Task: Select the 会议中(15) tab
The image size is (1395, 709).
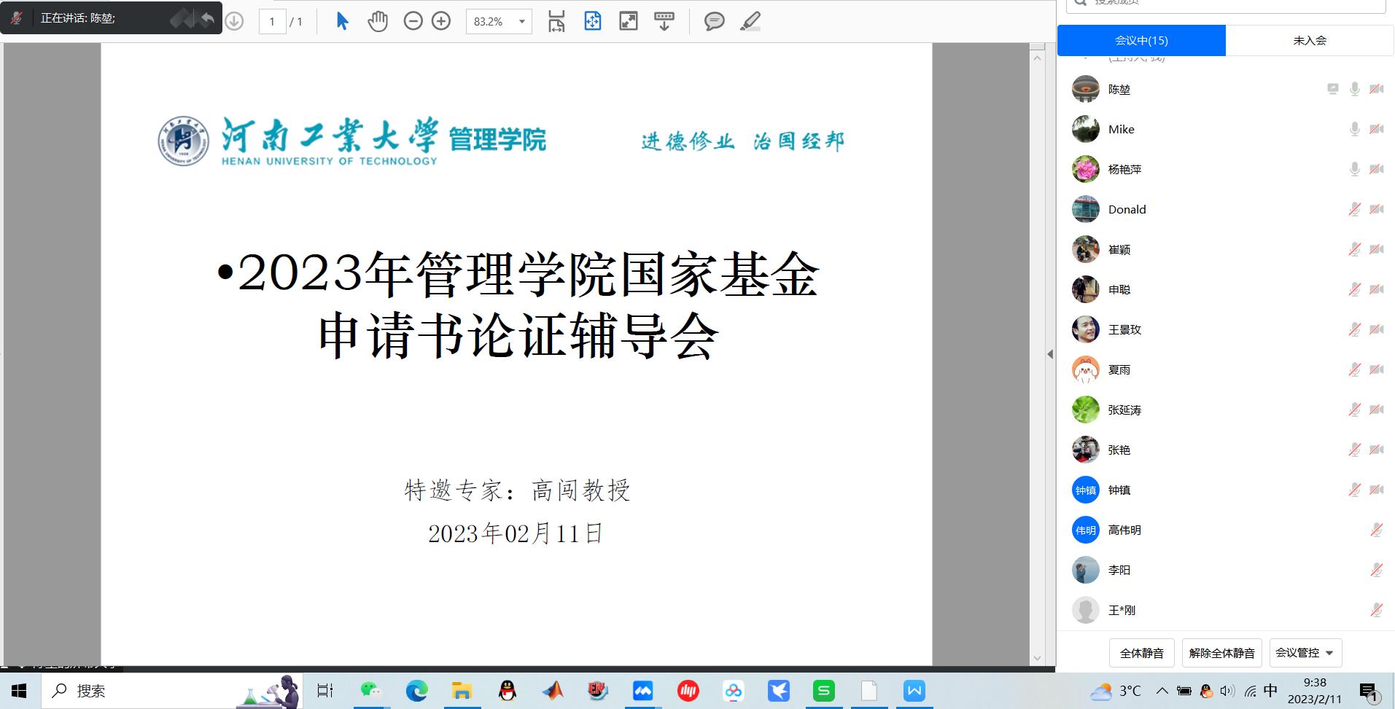Action: point(1141,41)
